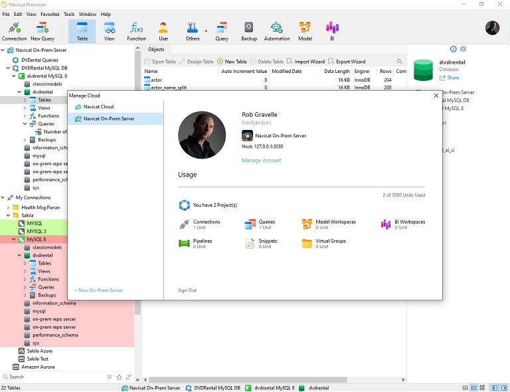The image size is (510, 392).
Task: Collapse the MySQL 8 connection node
Action: tap(14, 239)
